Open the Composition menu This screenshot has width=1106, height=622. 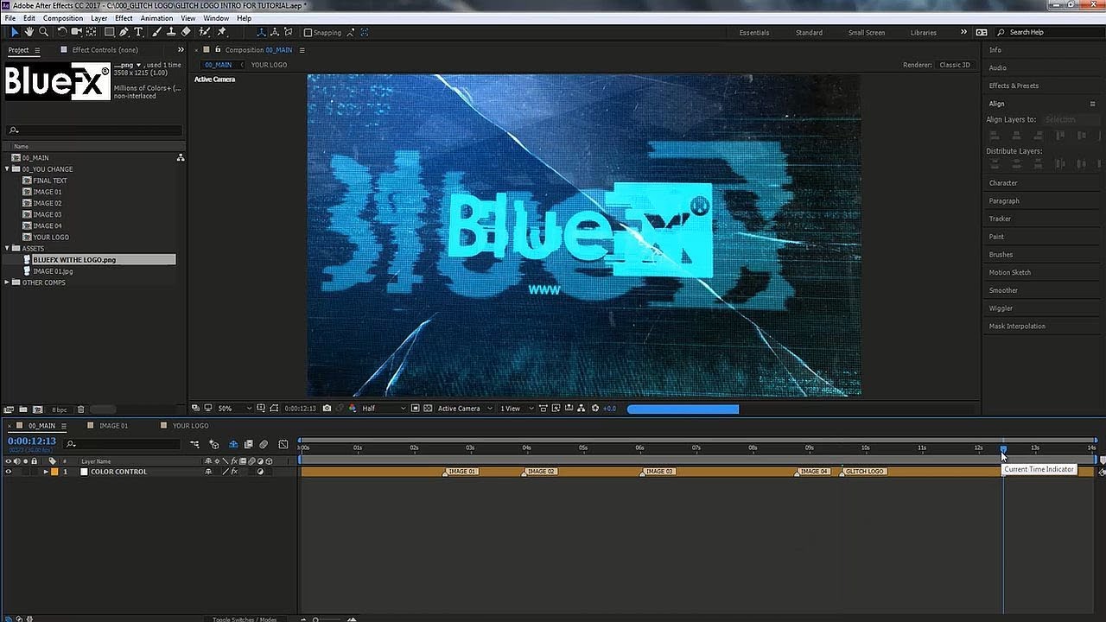pyautogui.click(x=63, y=18)
